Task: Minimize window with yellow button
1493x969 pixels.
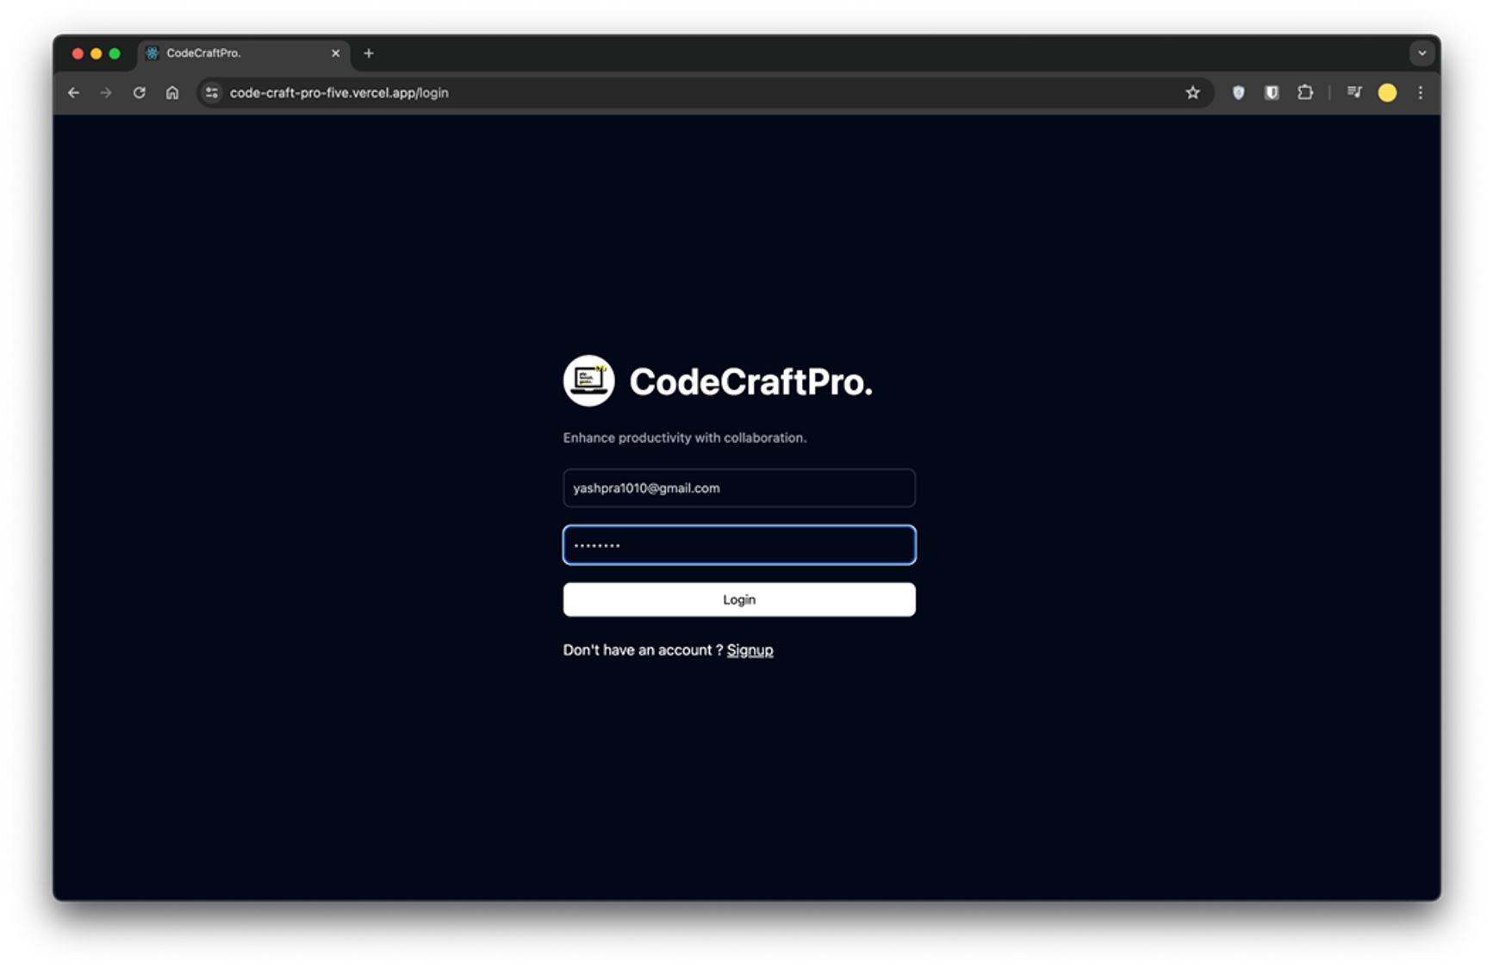Action: [x=96, y=53]
